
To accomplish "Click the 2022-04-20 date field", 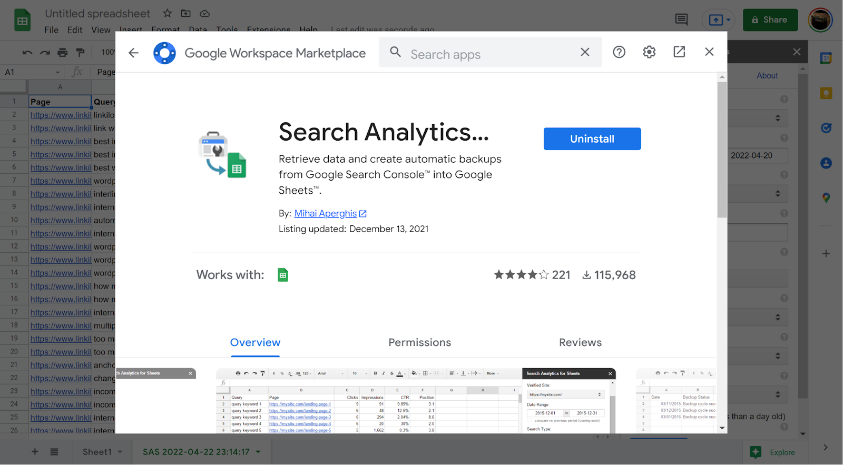I will [x=757, y=156].
